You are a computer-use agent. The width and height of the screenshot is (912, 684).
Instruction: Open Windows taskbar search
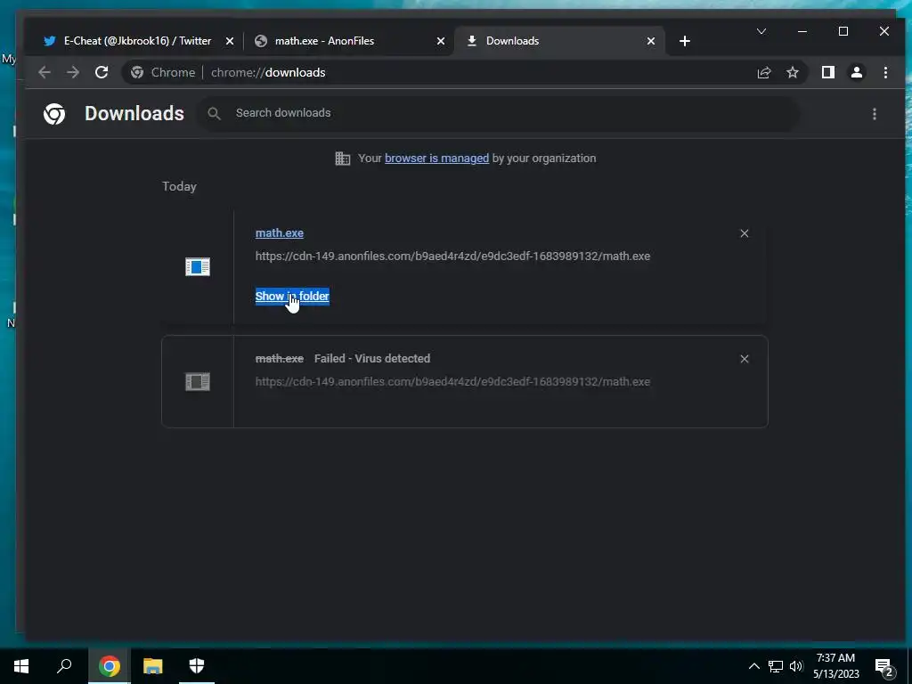64,666
